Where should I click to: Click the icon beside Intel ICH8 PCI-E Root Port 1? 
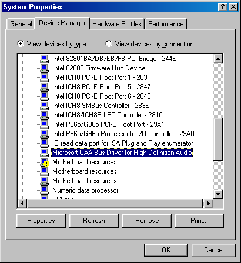tap(44, 77)
